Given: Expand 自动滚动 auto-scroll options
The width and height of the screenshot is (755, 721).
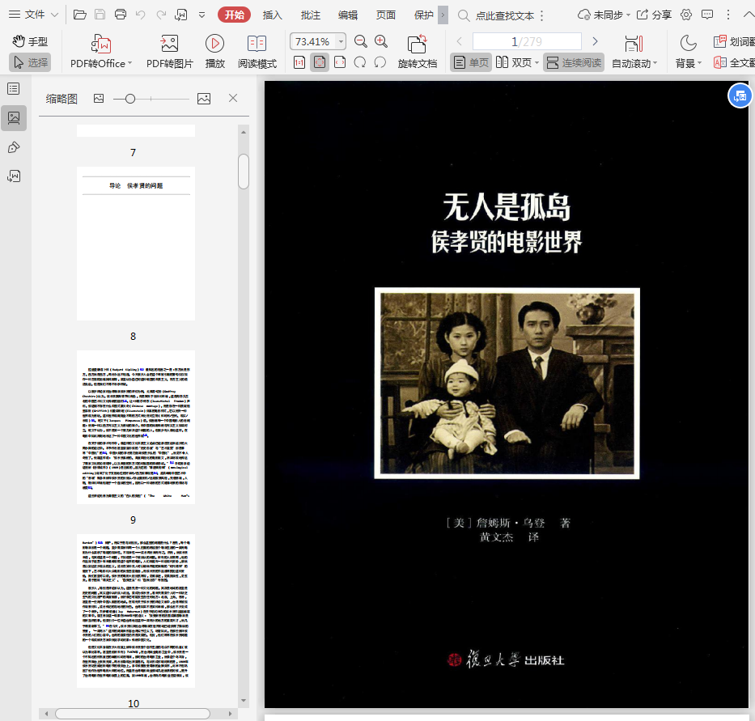Looking at the screenshot, I should point(655,63).
